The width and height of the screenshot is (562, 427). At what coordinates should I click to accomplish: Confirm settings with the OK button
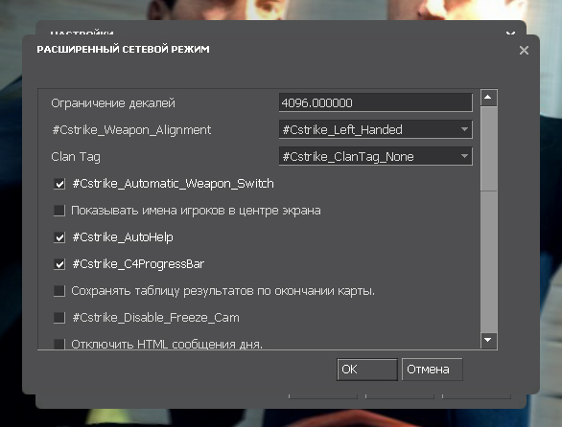[367, 370]
